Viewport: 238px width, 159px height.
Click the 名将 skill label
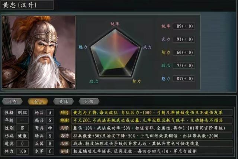(64, 136)
